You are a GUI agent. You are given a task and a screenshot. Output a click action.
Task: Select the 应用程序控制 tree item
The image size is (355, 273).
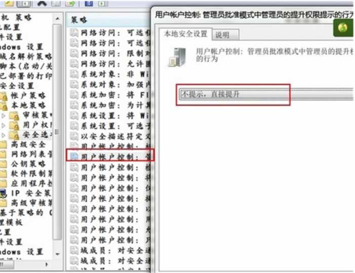(32, 184)
